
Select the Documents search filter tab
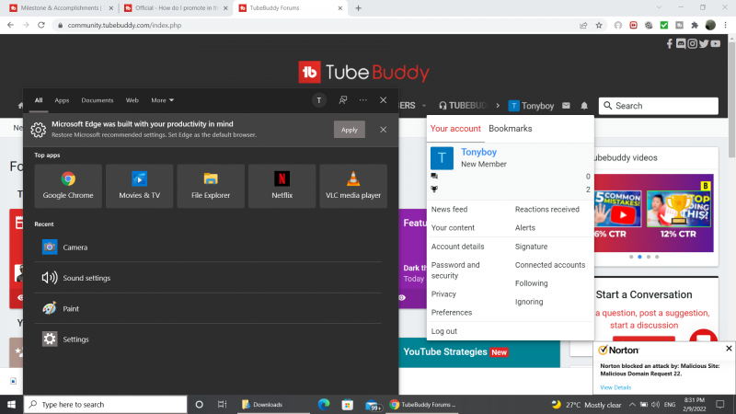tap(97, 100)
